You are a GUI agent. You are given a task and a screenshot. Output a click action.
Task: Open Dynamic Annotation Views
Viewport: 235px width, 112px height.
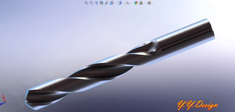106,3
